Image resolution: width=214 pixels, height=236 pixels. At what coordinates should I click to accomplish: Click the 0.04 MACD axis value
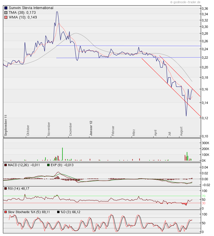(x=205, y=167)
